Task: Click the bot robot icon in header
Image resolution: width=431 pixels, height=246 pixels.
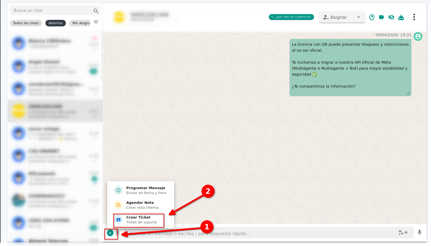Action: click(x=401, y=17)
